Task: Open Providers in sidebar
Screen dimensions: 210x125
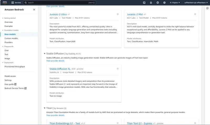Action: coord(8,42)
